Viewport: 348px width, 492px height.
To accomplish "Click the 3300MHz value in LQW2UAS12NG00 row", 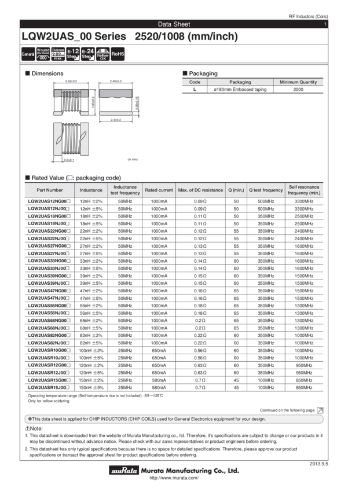I will [304, 201].
